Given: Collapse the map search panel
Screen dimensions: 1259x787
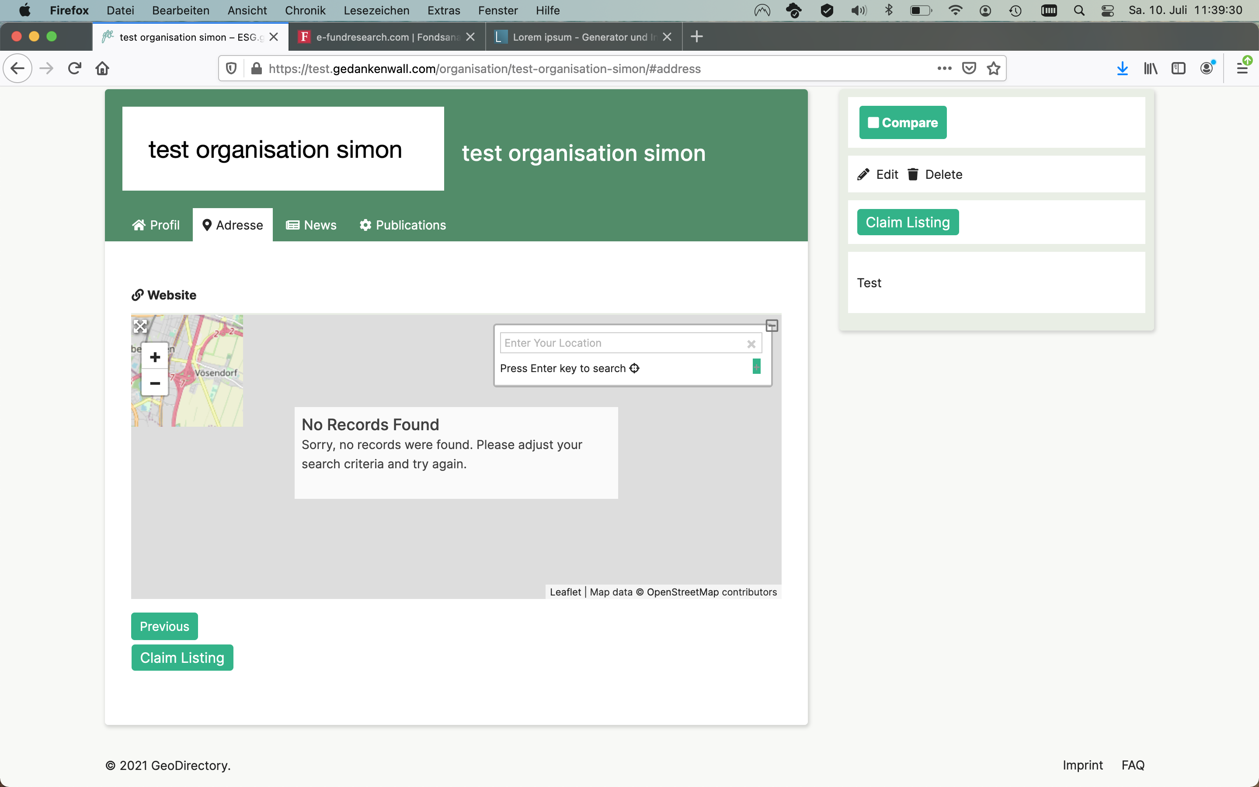Looking at the screenshot, I should pyautogui.click(x=772, y=326).
